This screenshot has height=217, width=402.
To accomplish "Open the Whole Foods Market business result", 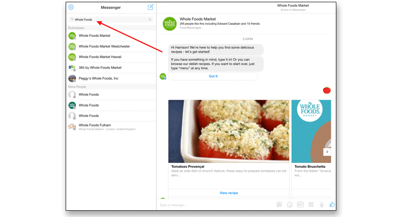I will [x=112, y=36].
